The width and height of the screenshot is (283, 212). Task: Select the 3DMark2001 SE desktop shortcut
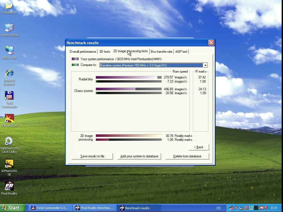[9, 168]
